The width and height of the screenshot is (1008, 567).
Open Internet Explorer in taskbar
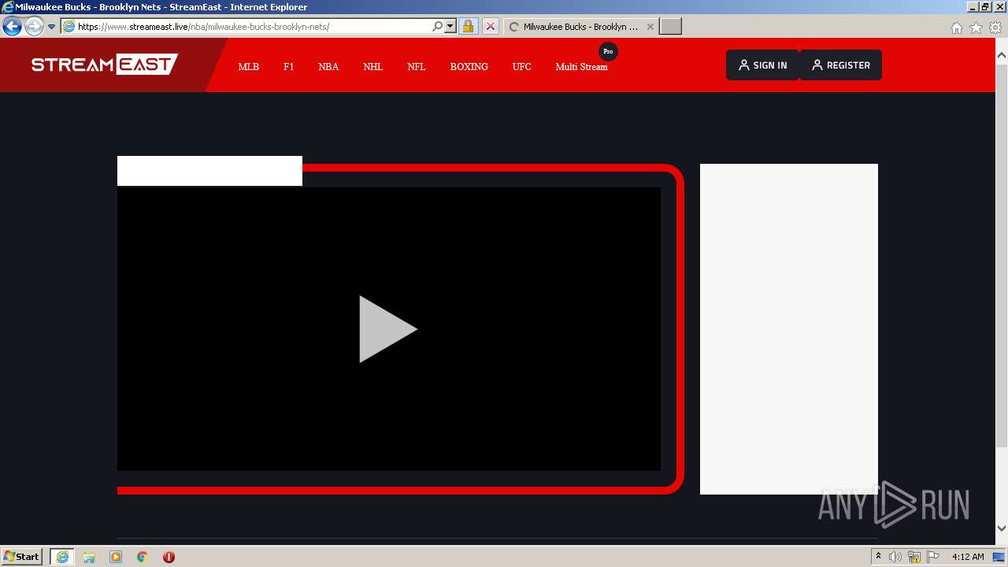(x=62, y=557)
